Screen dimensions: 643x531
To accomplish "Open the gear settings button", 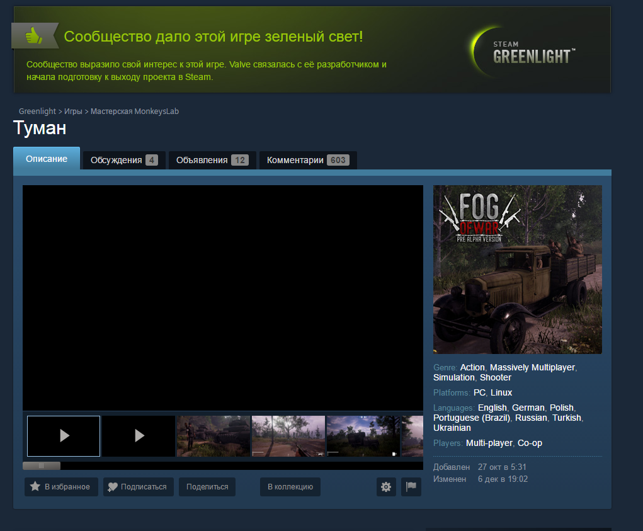I will pos(386,487).
